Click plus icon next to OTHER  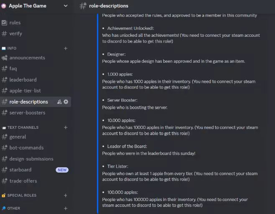66,208
